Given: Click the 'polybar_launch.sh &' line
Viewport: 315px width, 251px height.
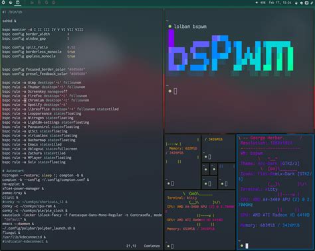Looking at the screenshot, I should pos(39,228).
